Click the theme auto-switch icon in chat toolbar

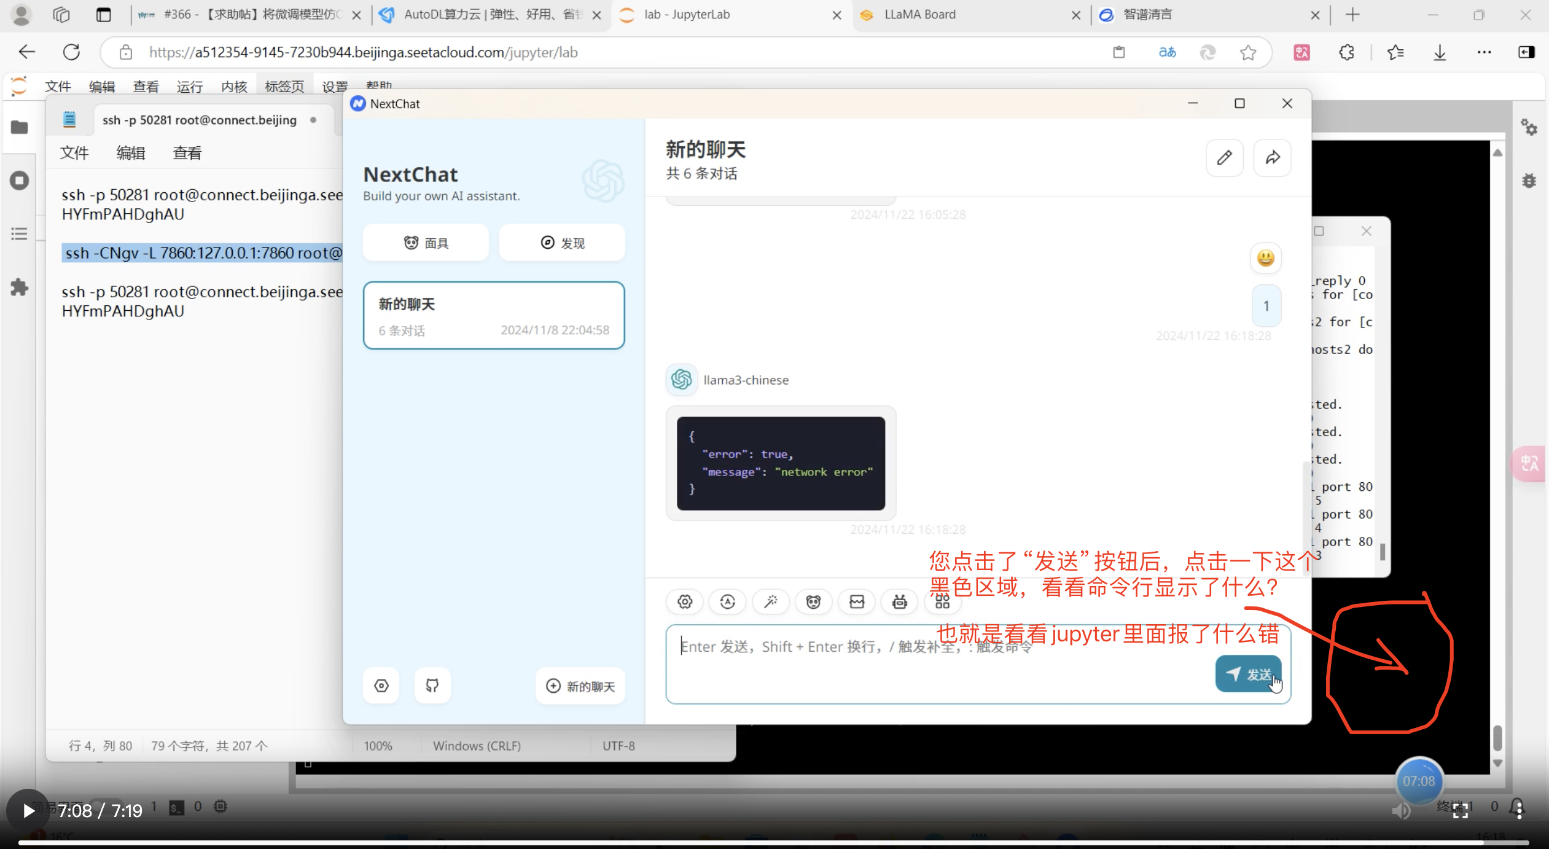tap(728, 601)
